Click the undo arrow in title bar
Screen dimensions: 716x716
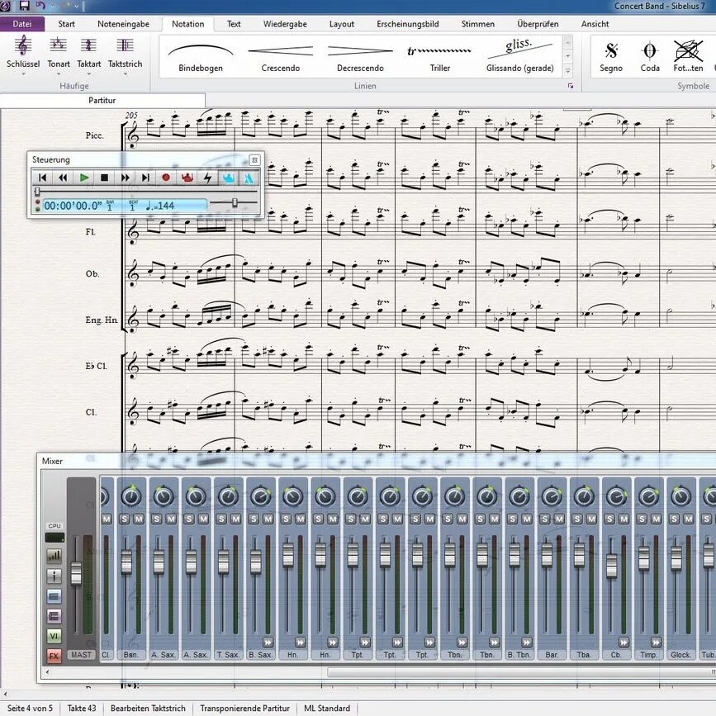pyautogui.click(x=40, y=6)
